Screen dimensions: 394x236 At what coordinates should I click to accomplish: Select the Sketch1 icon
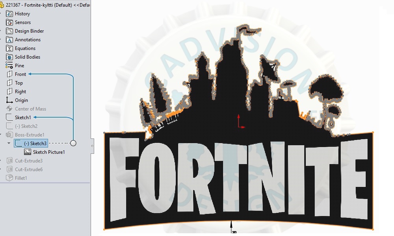[x=9, y=117]
